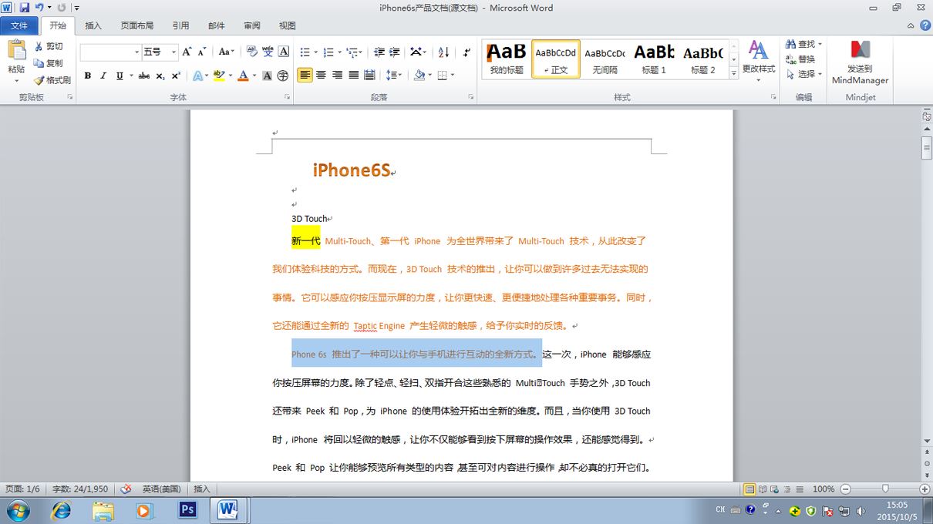Click the highlight color yellow swatch button
The width and height of the screenshot is (933, 524).
coord(219,76)
